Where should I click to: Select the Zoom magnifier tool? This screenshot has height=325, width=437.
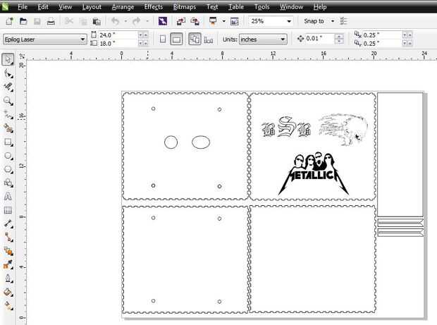(x=8, y=101)
